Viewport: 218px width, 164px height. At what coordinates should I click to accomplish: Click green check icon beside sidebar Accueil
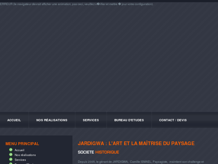pos(11,150)
